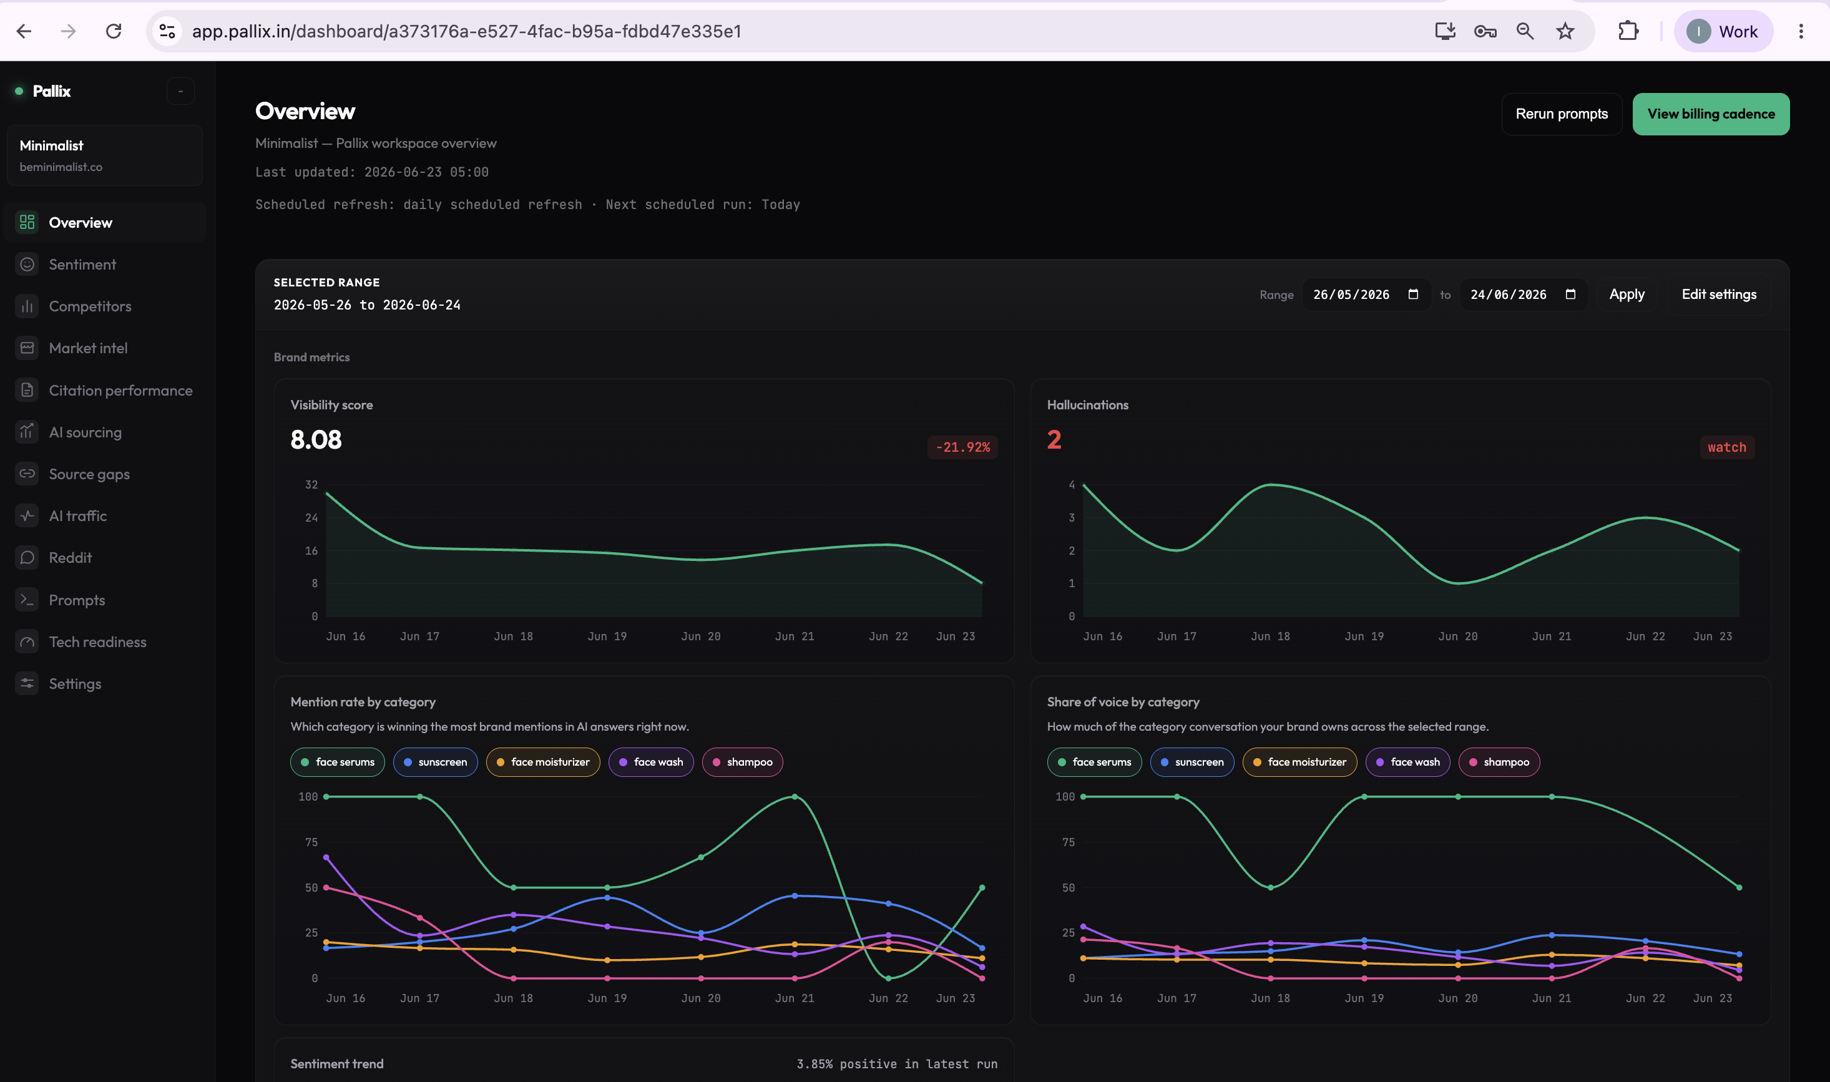Click the Reddit chat bubble icon
The image size is (1830, 1082).
point(27,558)
